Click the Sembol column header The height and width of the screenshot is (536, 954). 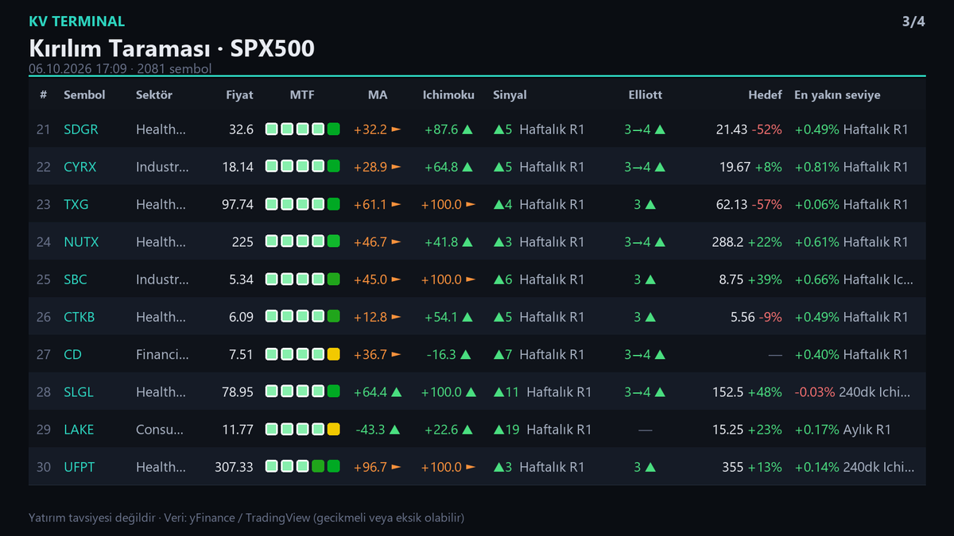click(x=84, y=94)
